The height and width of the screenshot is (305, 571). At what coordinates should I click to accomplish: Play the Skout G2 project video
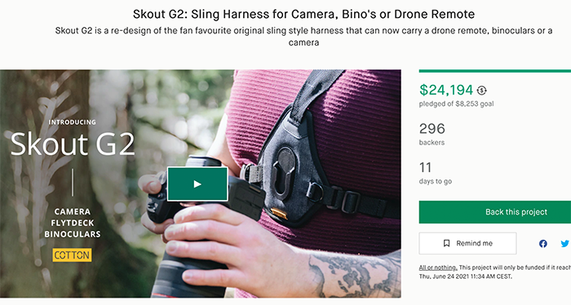pos(197,183)
